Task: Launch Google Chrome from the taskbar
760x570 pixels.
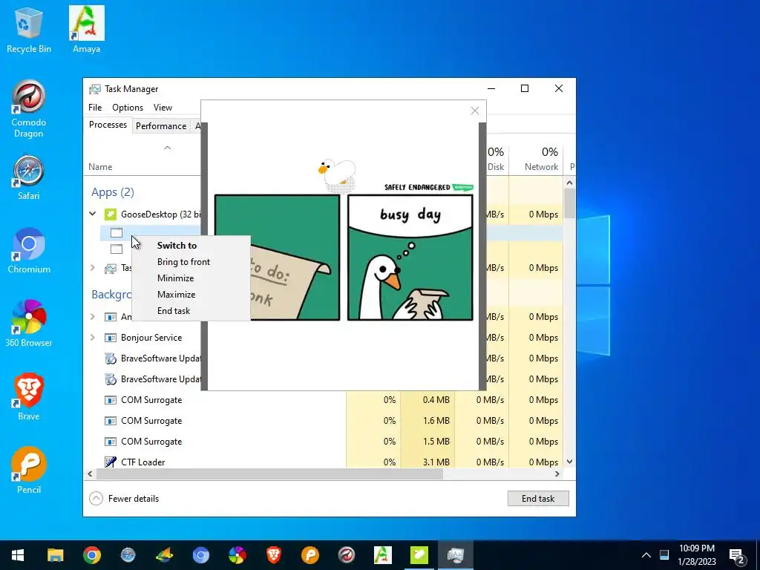Action: coord(91,555)
